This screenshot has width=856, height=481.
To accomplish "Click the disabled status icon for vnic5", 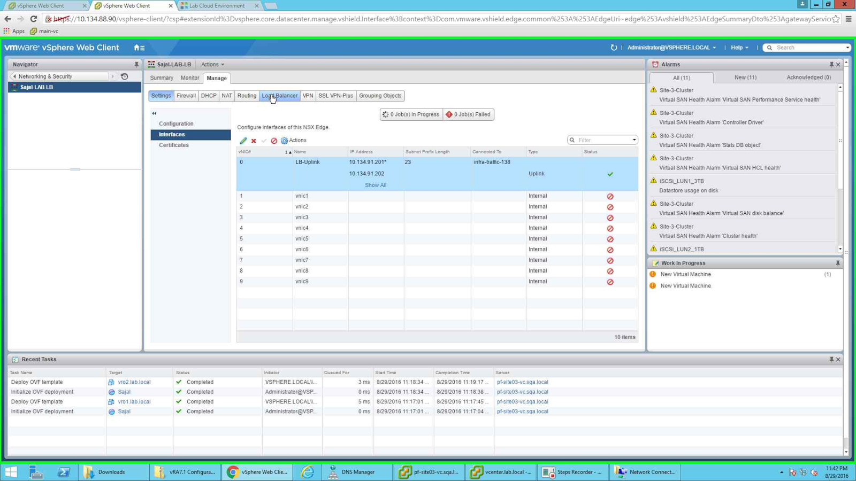I will tap(610, 239).
